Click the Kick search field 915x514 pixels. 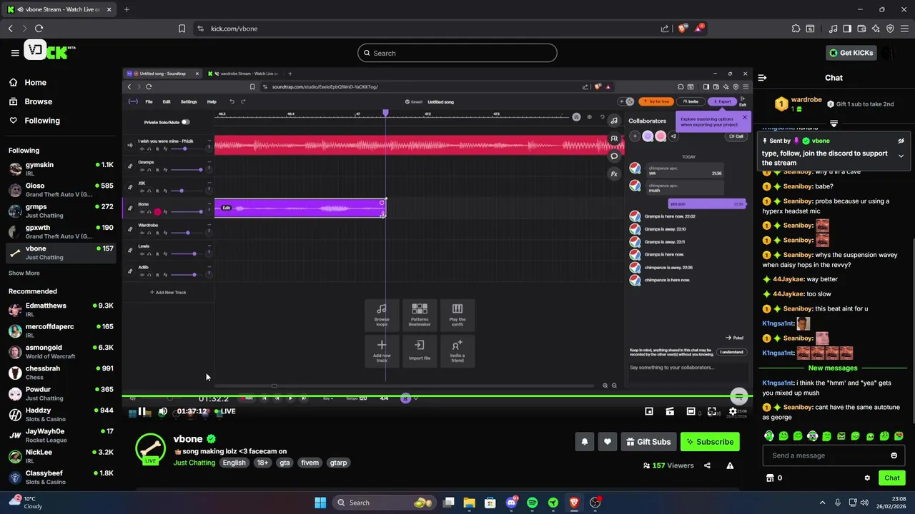457,53
